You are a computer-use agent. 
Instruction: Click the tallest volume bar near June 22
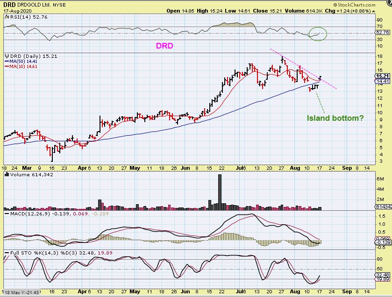tap(220, 192)
